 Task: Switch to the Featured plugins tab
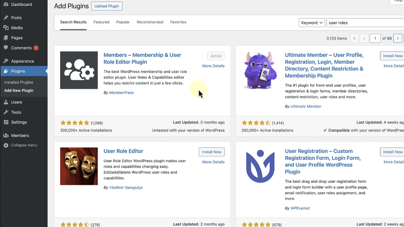tap(101, 22)
